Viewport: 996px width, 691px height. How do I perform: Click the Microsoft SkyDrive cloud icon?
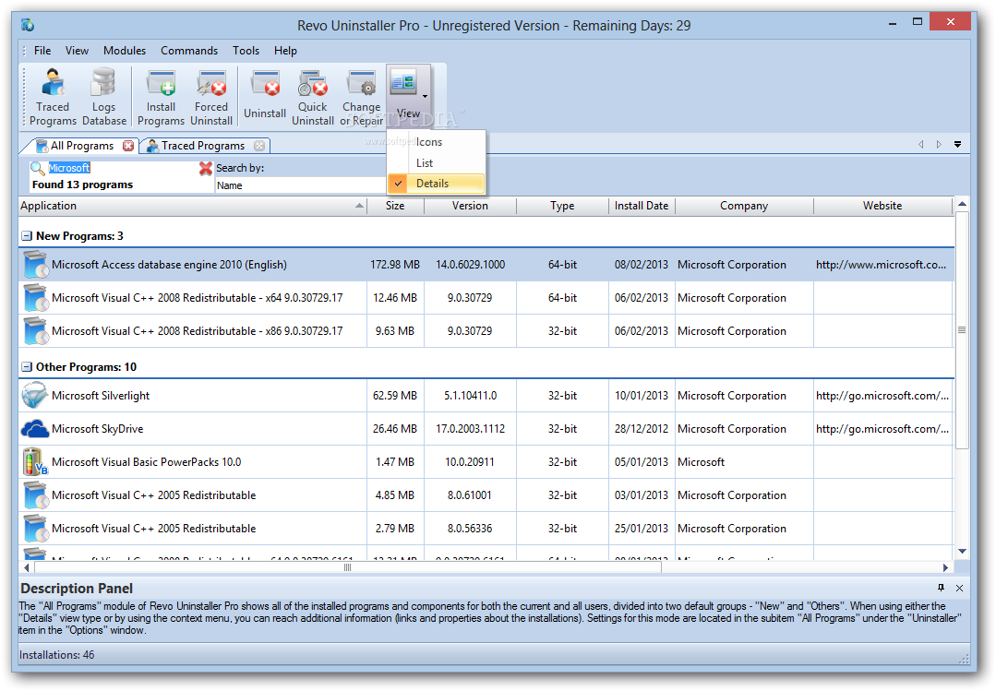pos(34,429)
